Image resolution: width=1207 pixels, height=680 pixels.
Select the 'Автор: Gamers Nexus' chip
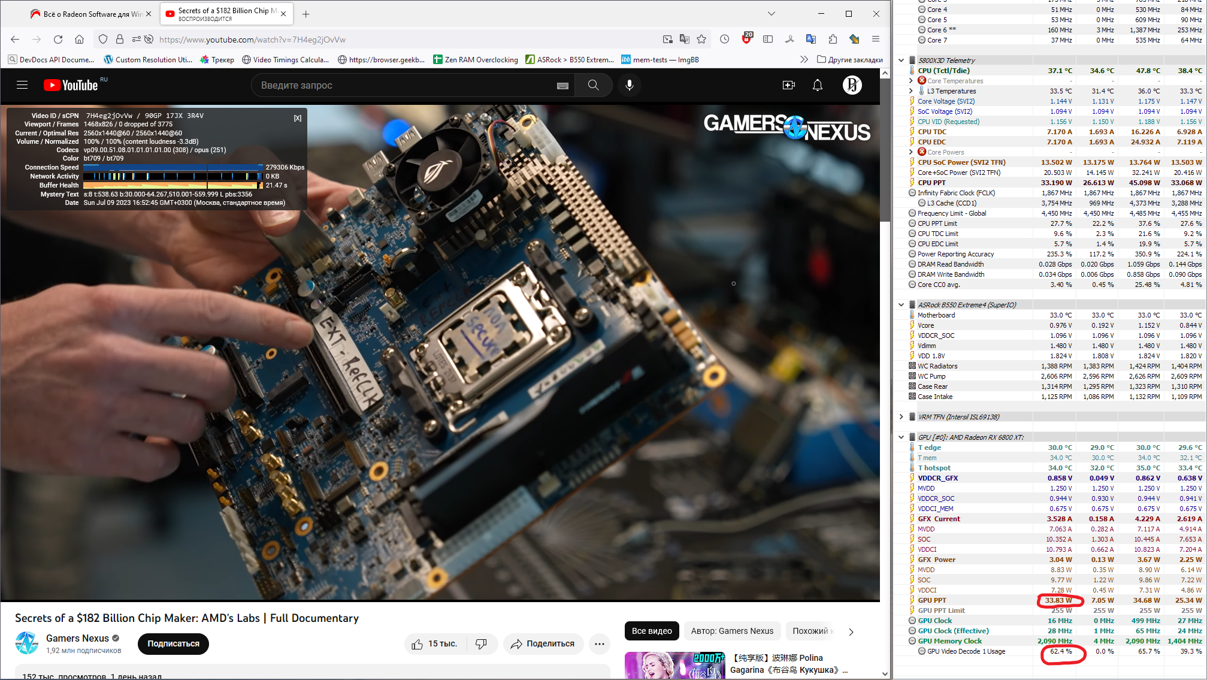(732, 631)
